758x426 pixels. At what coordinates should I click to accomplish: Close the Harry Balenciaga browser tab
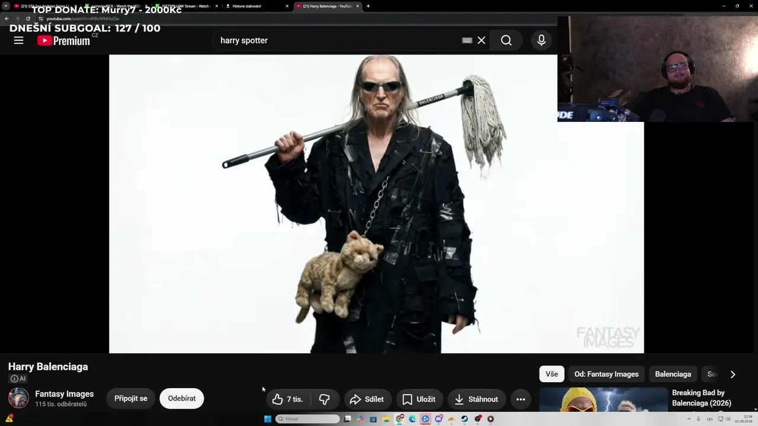(x=358, y=6)
